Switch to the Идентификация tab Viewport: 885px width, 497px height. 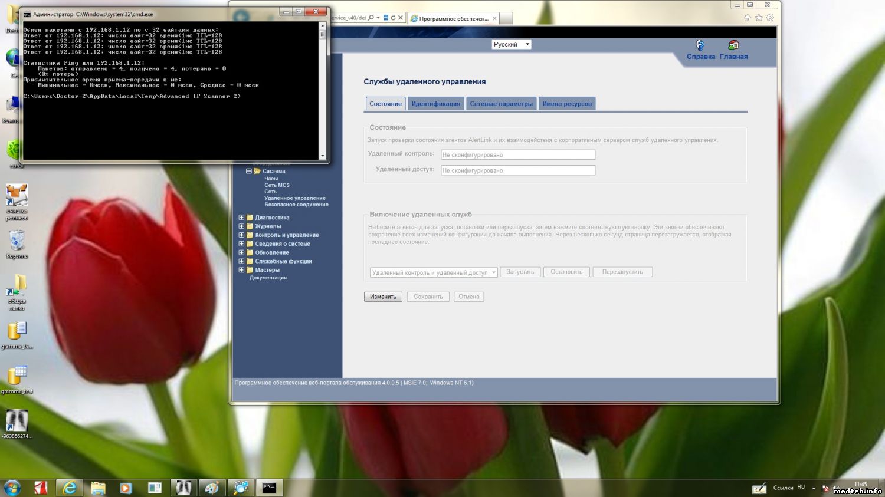[435, 104]
